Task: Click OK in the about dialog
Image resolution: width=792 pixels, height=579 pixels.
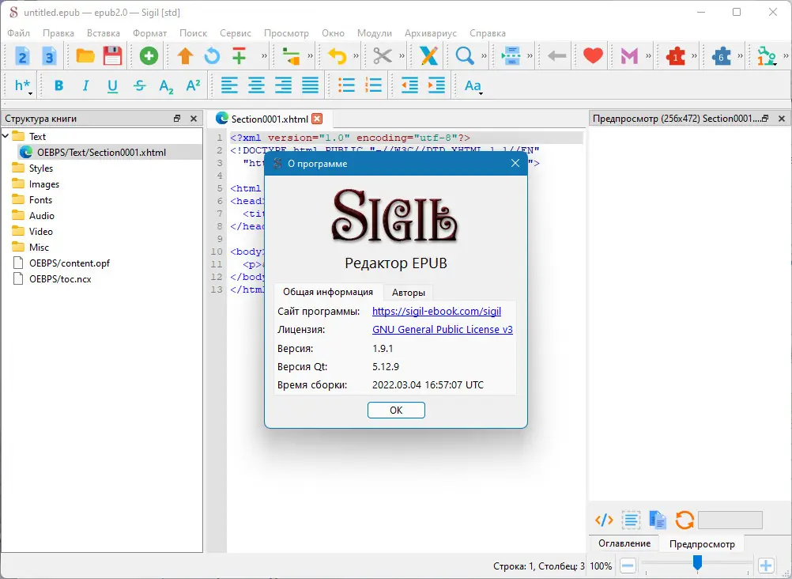Action: 396,410
